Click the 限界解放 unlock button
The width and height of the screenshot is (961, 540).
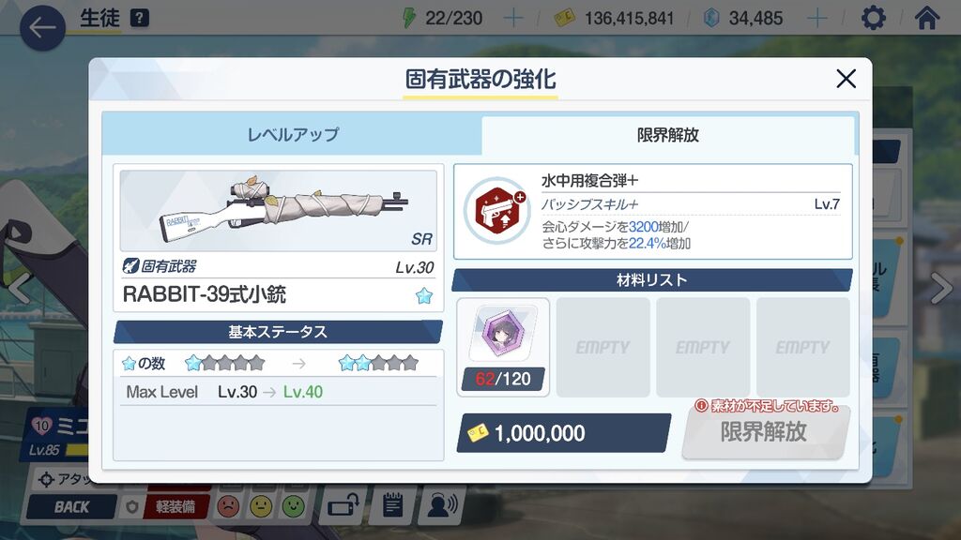coord(764,433)
